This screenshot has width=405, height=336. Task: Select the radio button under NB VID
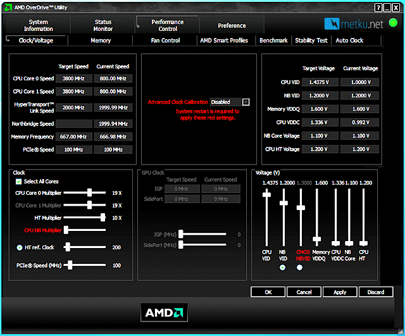283,268
